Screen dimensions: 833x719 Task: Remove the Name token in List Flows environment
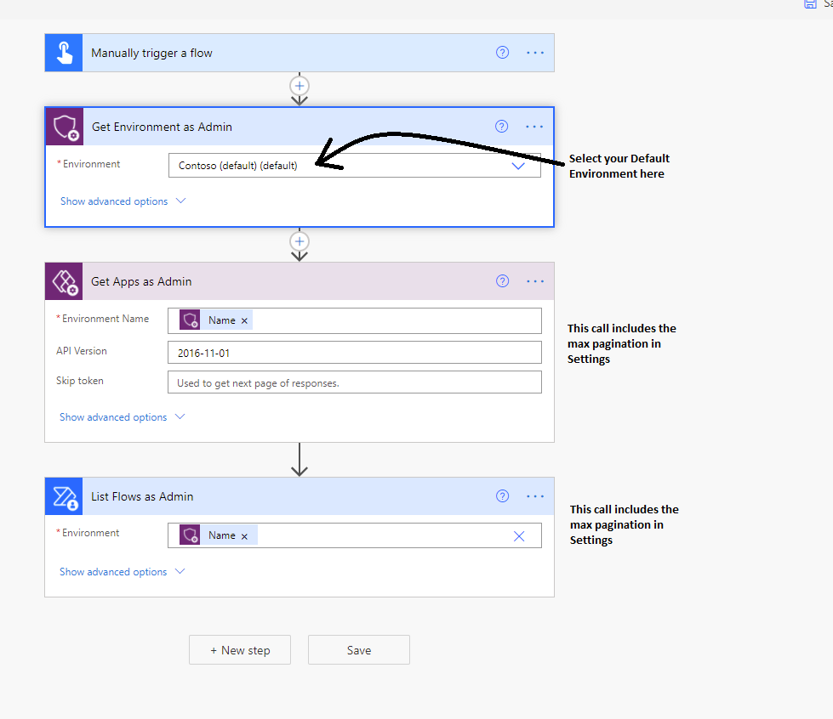[245, 535]
